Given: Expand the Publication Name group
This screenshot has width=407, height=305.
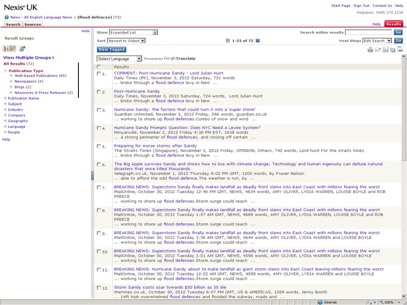Looking at the screenshot, I should pos(5,98).
